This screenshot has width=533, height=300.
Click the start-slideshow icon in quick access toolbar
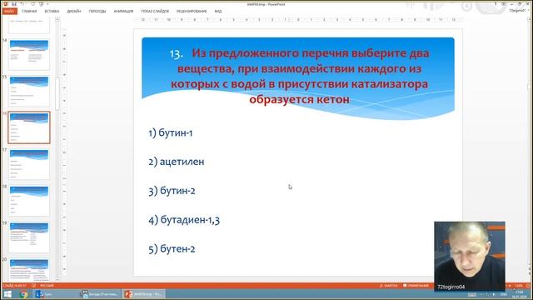(x=42, y=4)
